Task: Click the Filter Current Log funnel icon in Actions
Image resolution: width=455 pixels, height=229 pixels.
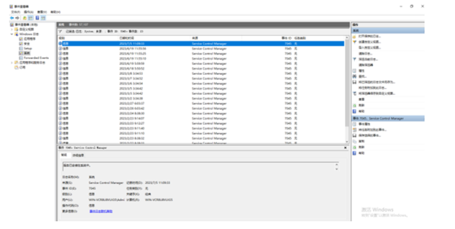Action: click(354, 59)
